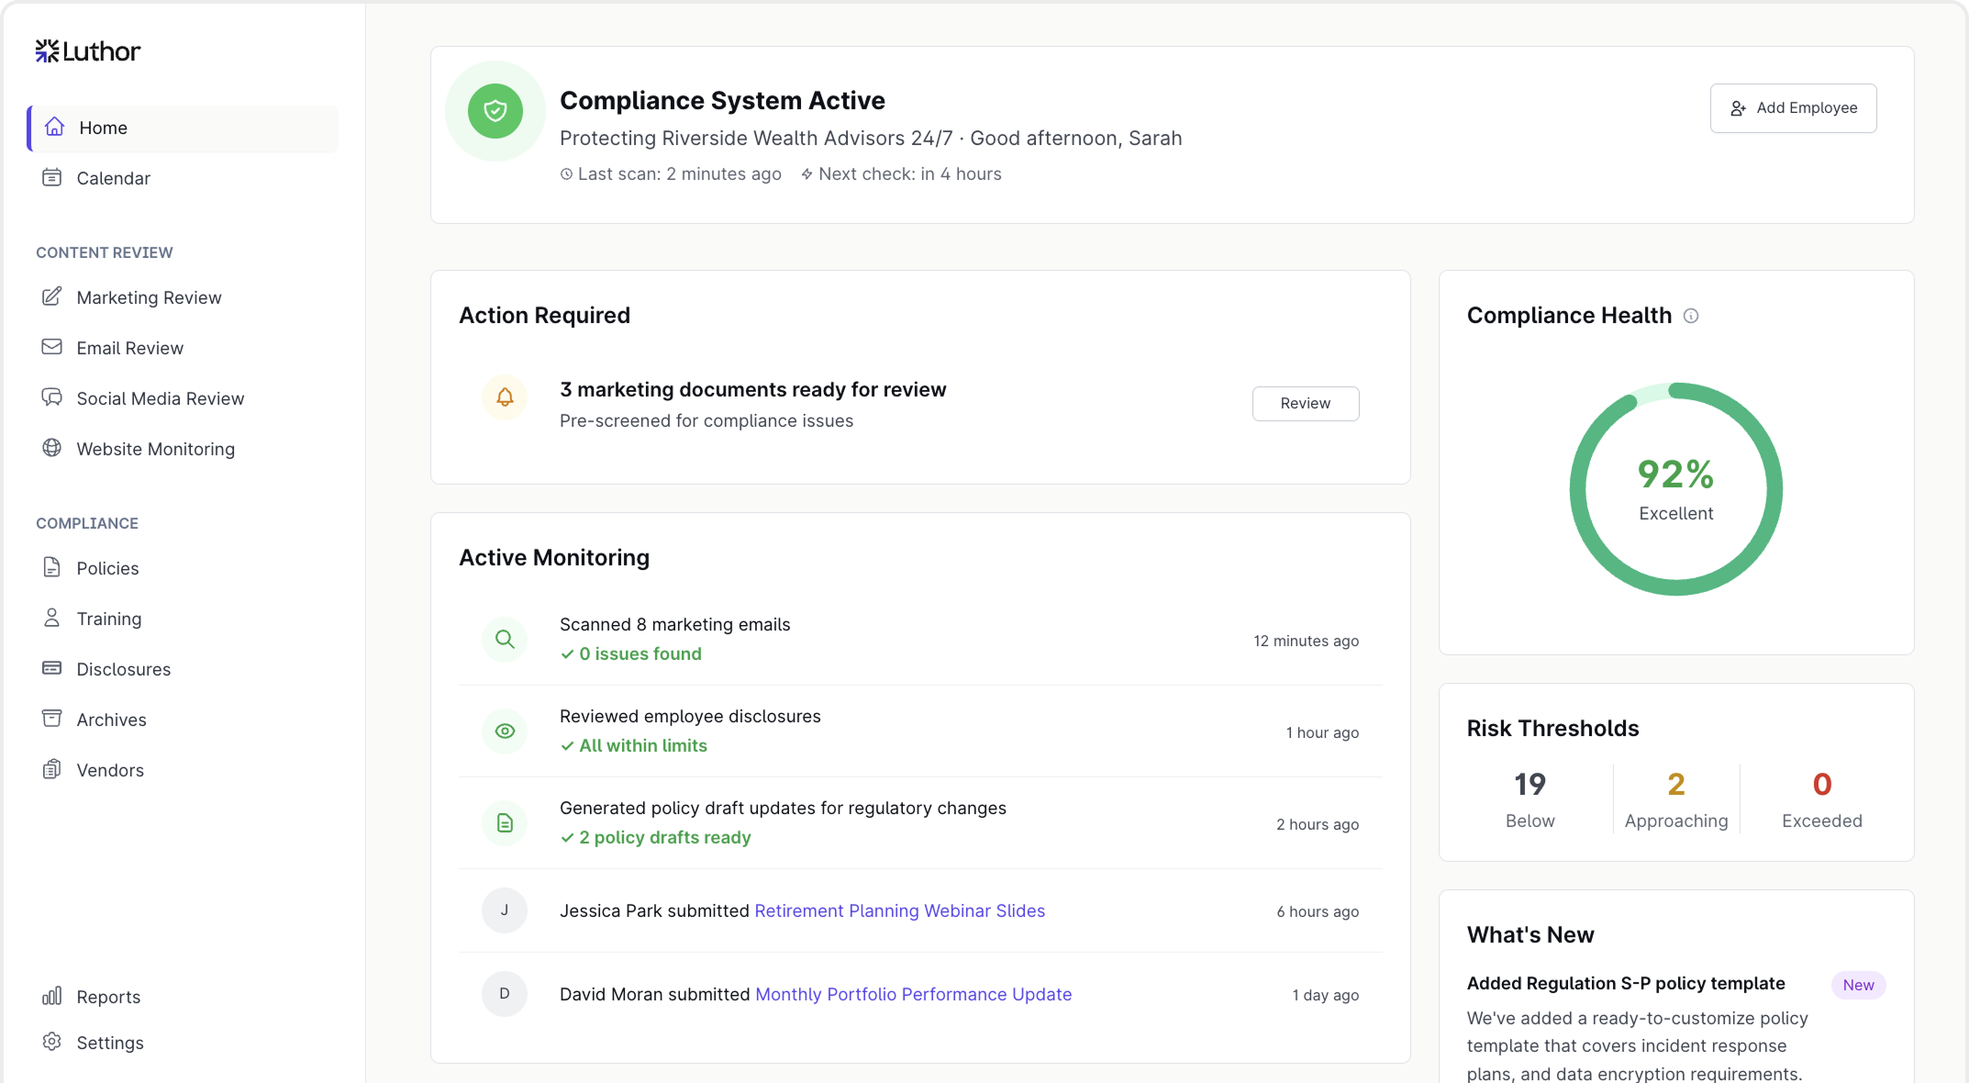
Task: Select the Email Review envelope icon
Action: pos(52,347)
